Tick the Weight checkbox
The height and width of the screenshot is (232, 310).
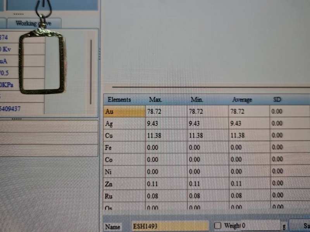[218, 225]
